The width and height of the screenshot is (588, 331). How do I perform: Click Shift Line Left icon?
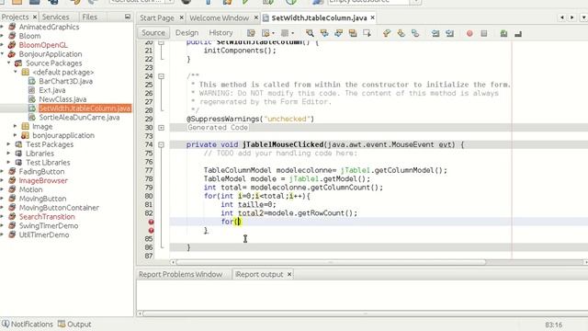click(x=435, y=33)
